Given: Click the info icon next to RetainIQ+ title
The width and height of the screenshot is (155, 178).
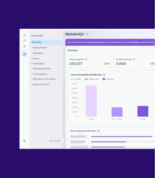Looking at the screenshot, I should pyautogui.click(x=87, y=34).
